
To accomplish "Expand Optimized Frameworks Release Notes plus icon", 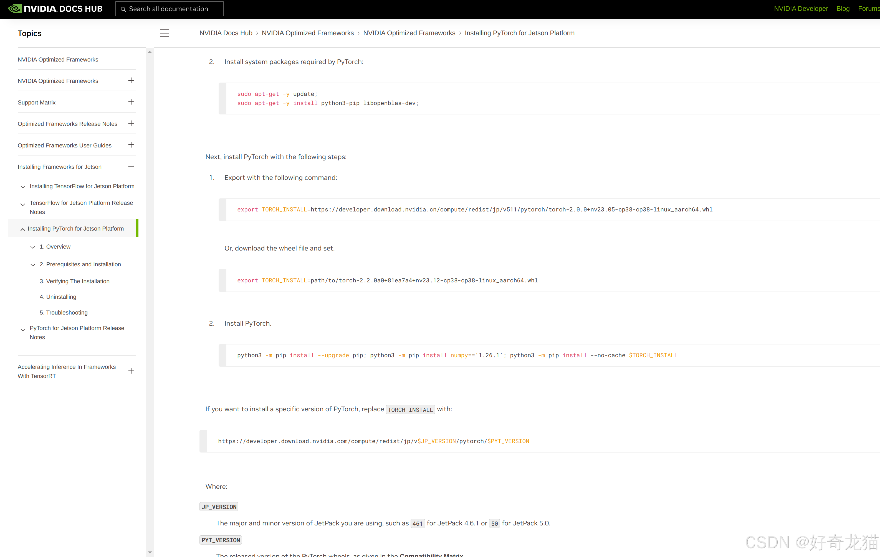I will 131,123.
